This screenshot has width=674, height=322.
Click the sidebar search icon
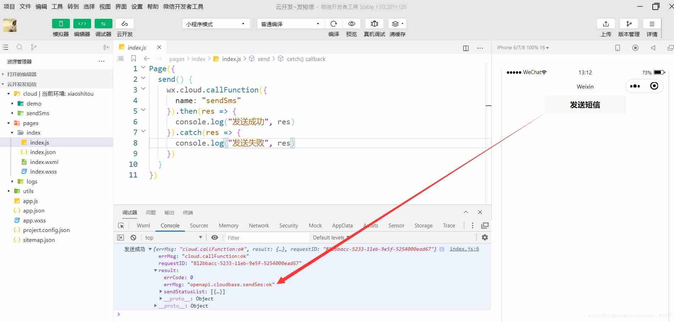(20, 47)
